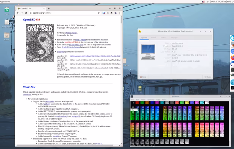234x149 pixels.
Task: Click the volume icon in top panel
Action: 207,2
